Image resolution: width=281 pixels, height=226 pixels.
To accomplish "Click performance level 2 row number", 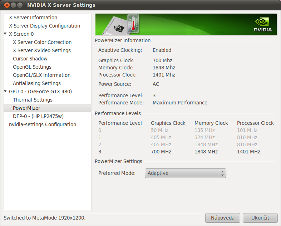I will (100, 144).
